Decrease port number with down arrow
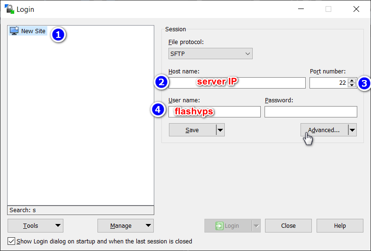Viewport: 371px width, 251px height. click(x=352, y=85)
